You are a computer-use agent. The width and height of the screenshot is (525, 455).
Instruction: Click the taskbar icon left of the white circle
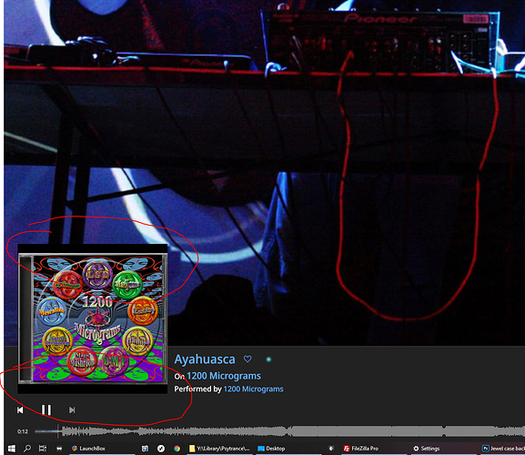[x=145, y=449]
